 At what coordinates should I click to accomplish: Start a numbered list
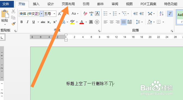(x=115, y=14)
